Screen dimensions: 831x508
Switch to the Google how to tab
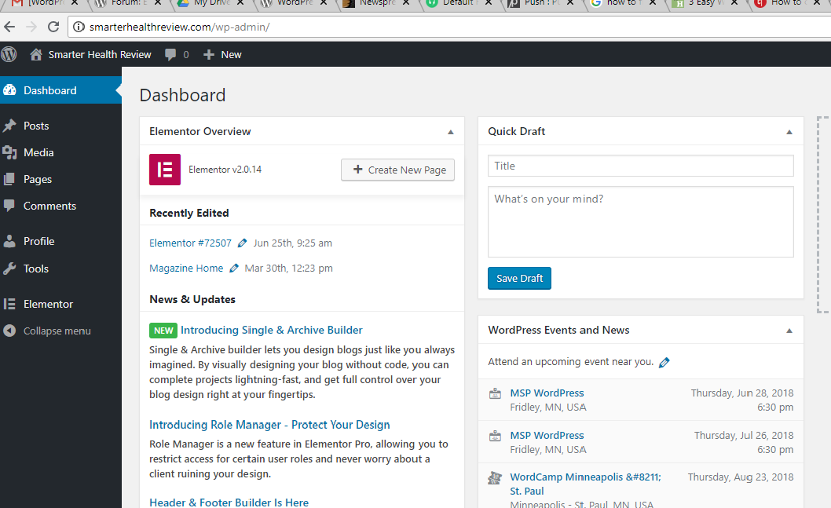[x=624, y=3]
